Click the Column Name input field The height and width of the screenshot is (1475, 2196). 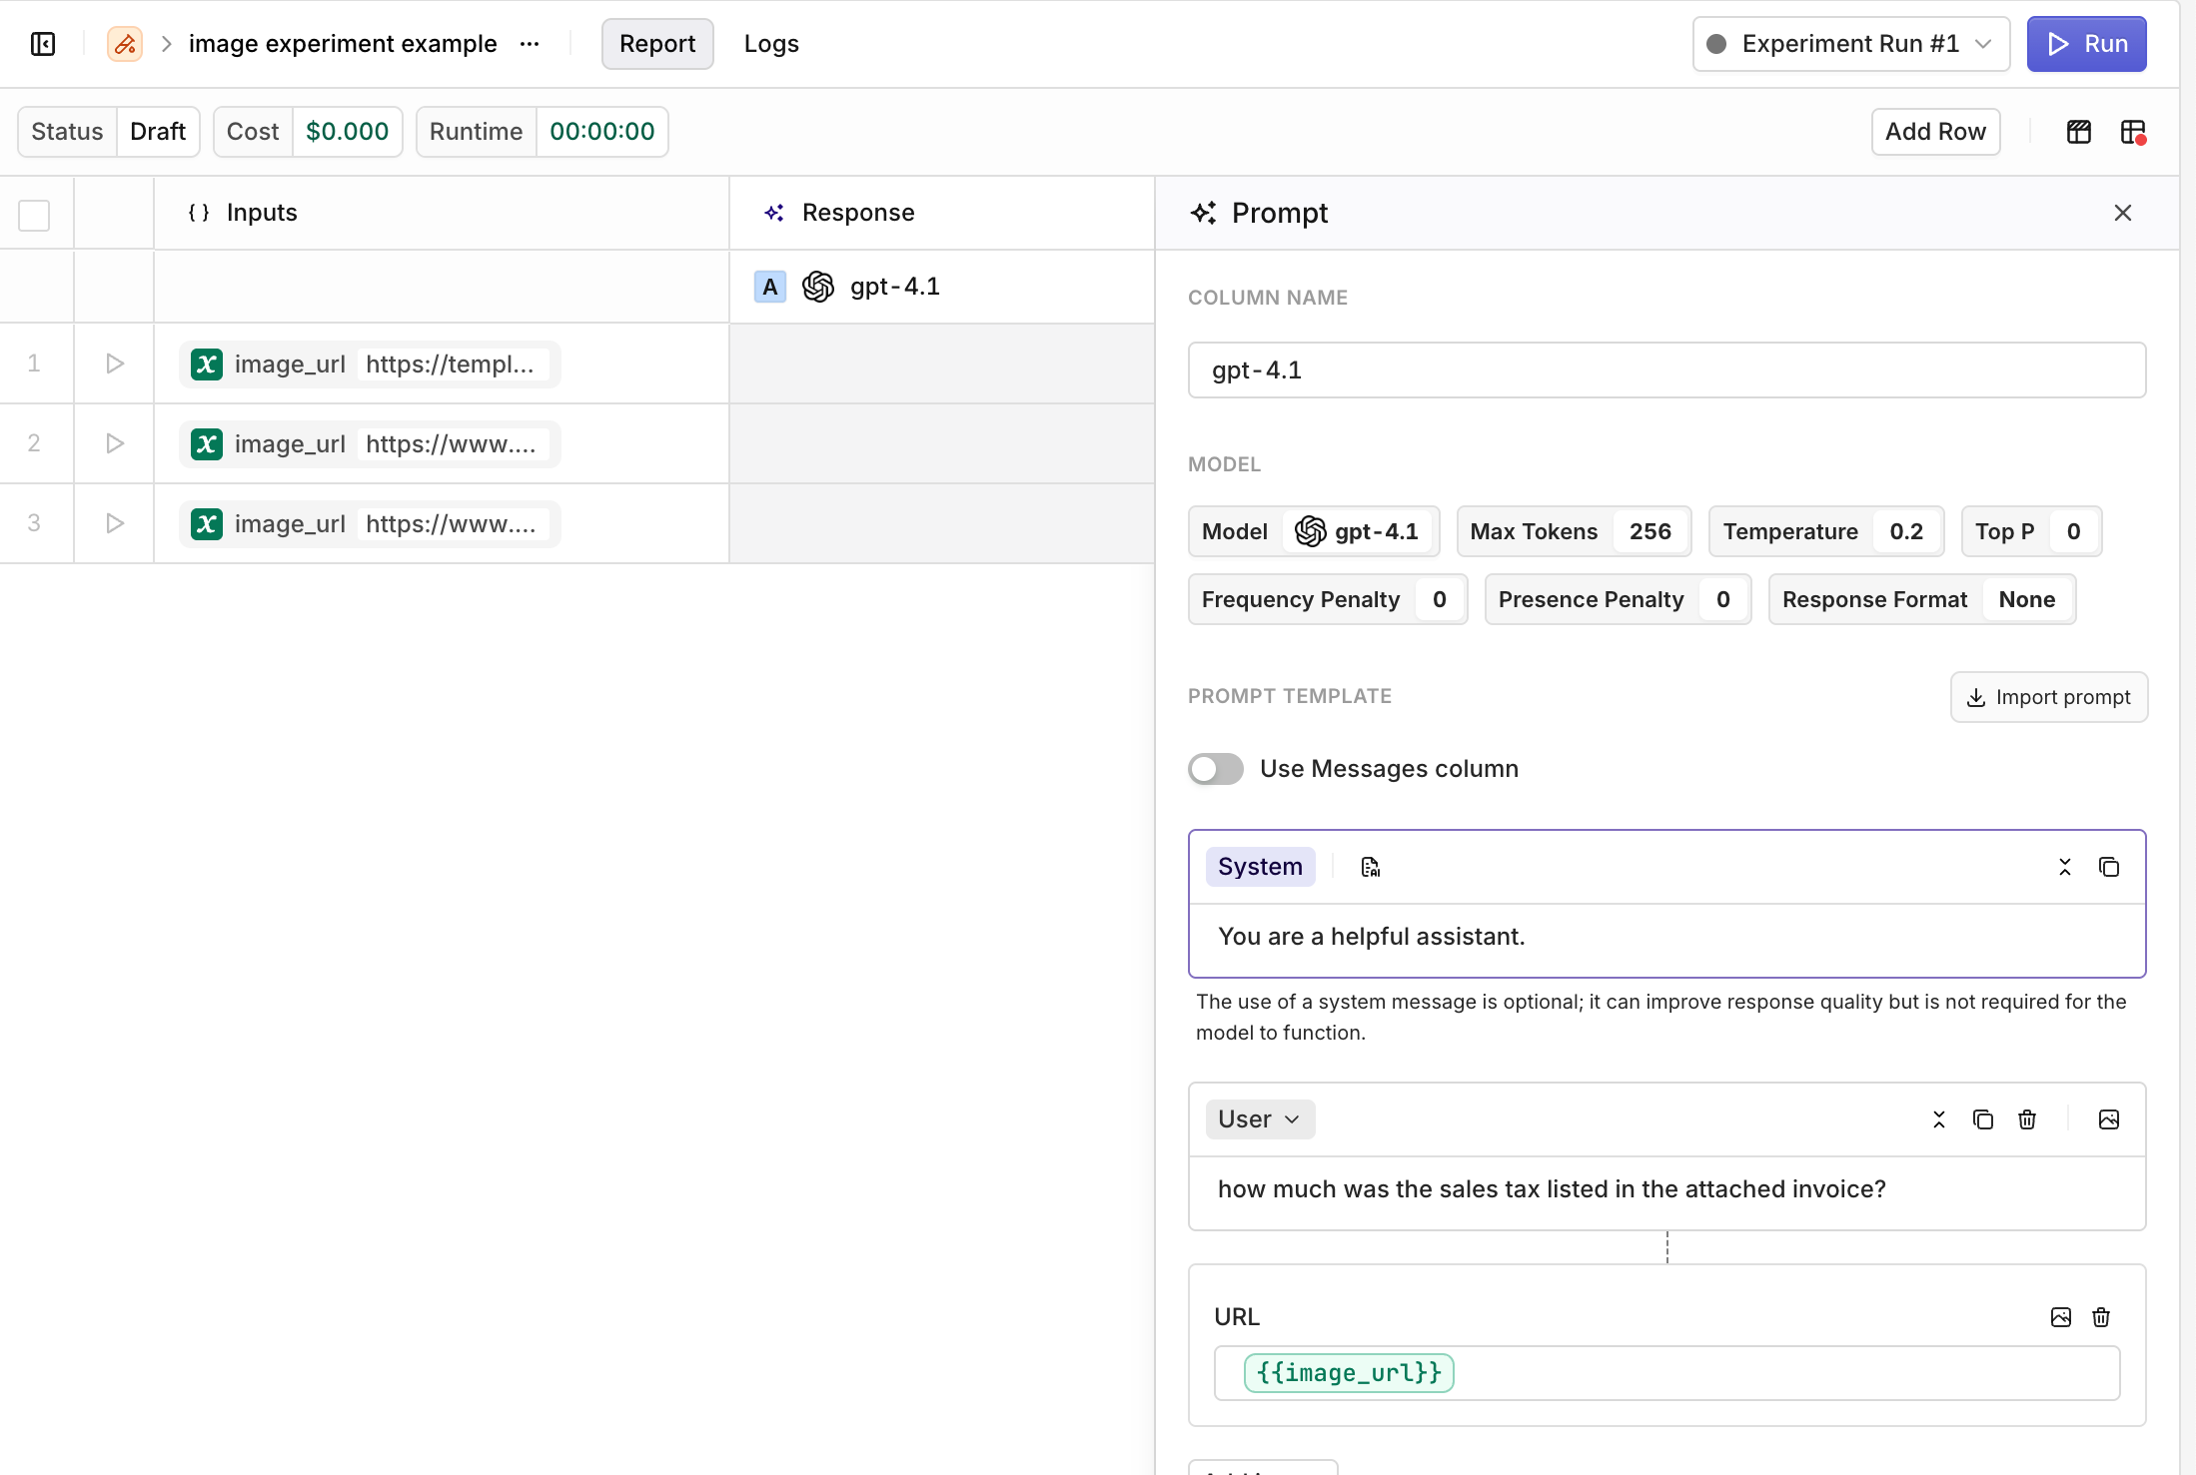(1665, 370)
